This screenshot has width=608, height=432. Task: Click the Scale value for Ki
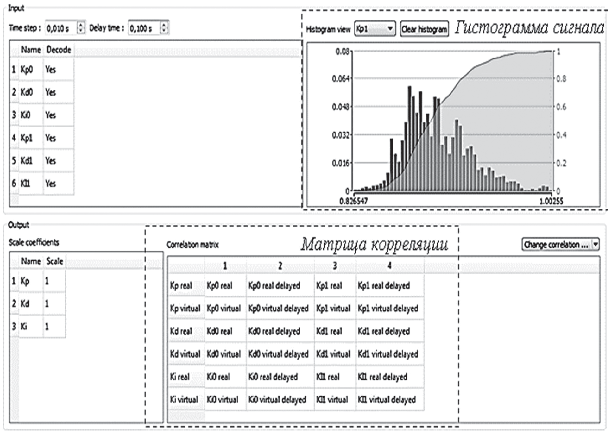click(x=47, y=327)
